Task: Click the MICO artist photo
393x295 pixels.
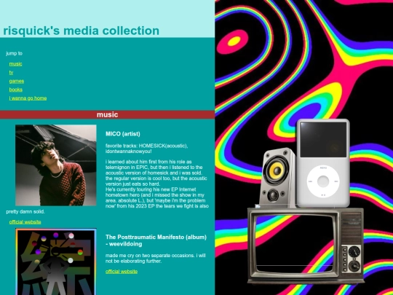Action: tap(56, 165)
